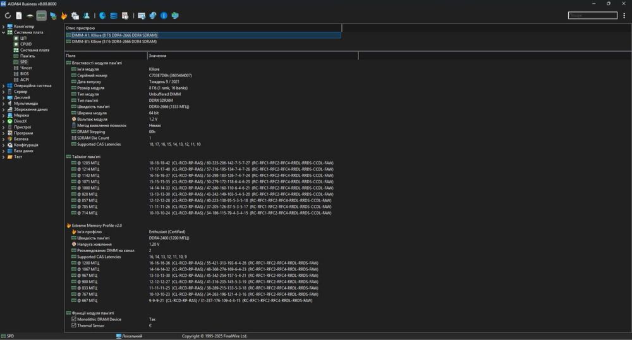Expand the Операційна система node
Viewport: 632px width, 340px height.
coord(4,86)
